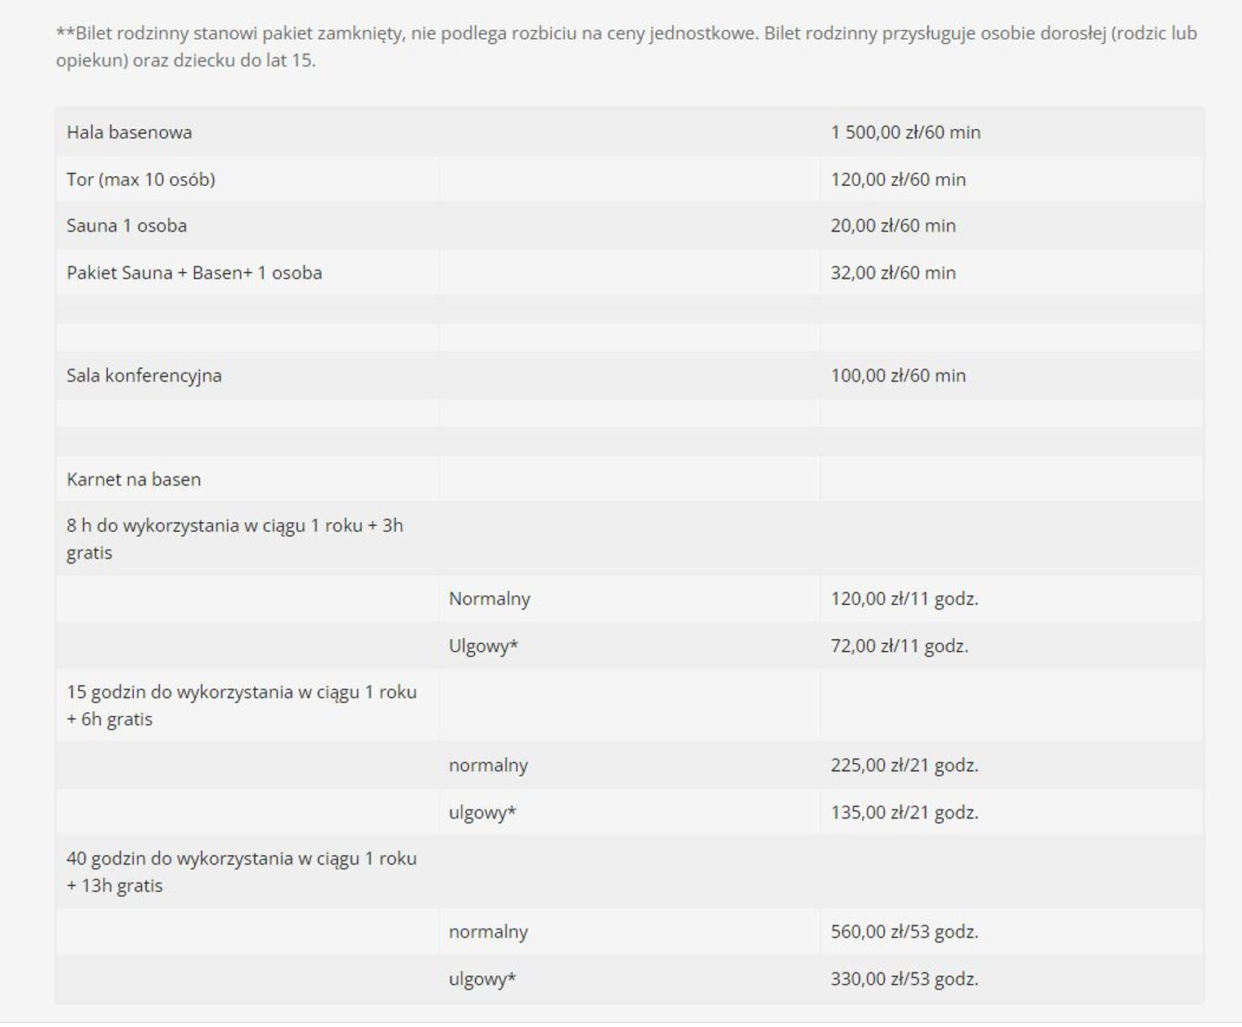Select the 135,00 zł/21 godz. price
This screenshot has width=1242, height=1027.
(904, 813)
